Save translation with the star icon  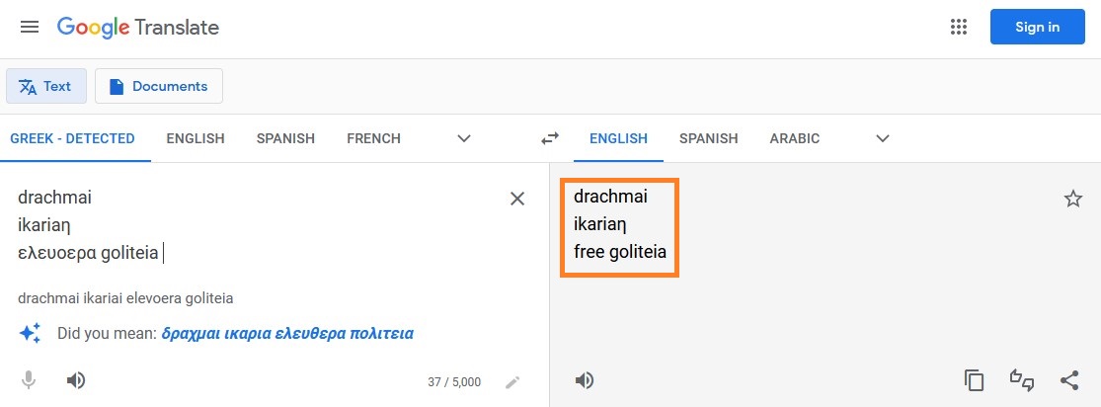tap(1073, 199)
